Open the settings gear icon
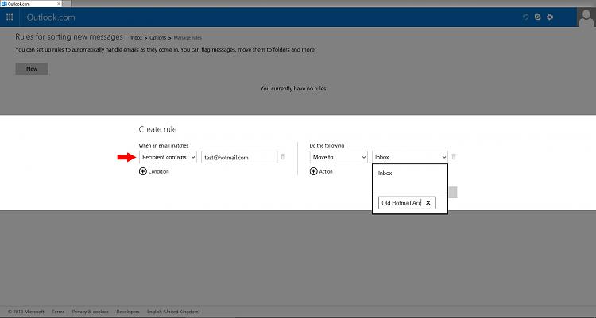This screenshot has width=596, height=318. coord(550,17)
